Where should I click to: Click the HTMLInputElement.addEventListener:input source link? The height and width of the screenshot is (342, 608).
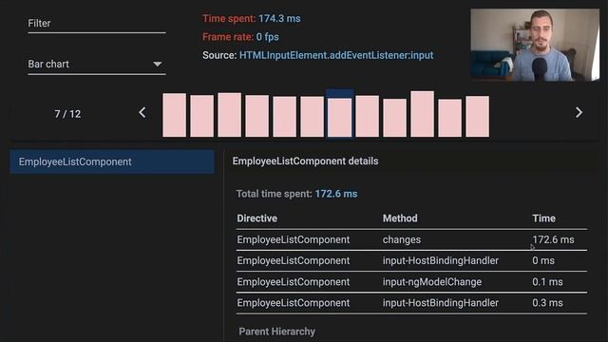tap(336, 55)
